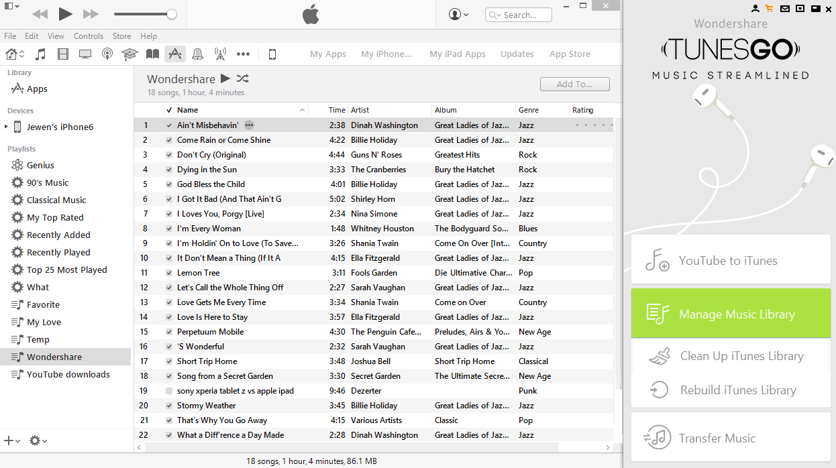Uncheck the Dying in the Sun checkbox

tap(169, 170)
